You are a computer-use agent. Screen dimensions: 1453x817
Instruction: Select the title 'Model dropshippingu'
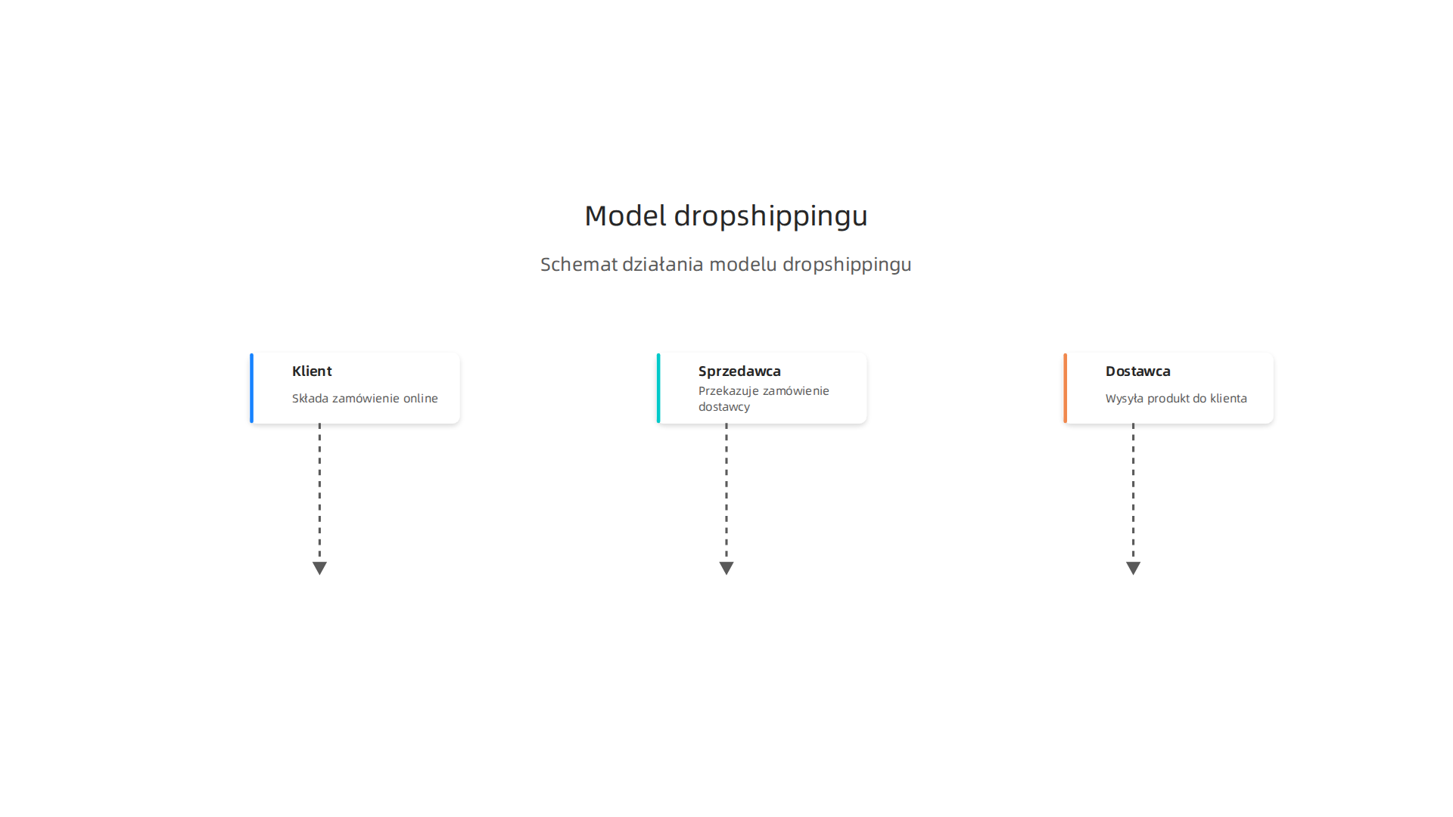coord(726,216)
